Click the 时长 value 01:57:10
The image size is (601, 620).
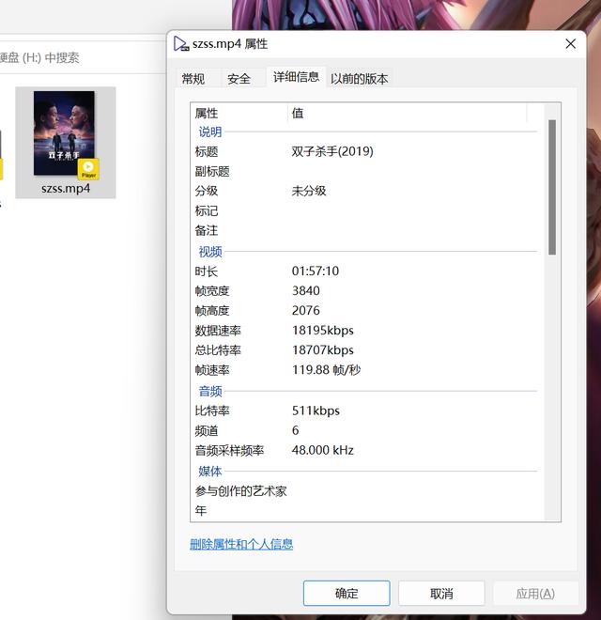tap(316, 271)
